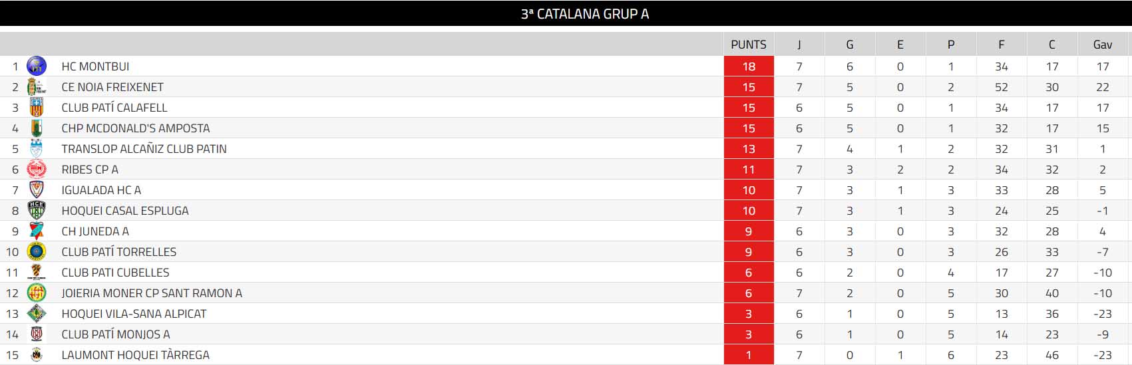Click the 3ª Catalana Grup A title bar
The image size is (1132, 365).
[584, 14]
